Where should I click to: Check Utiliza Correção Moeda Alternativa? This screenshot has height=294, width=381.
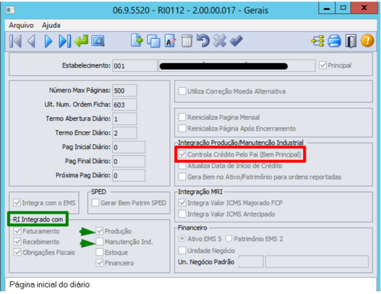[x=182, y=91]
